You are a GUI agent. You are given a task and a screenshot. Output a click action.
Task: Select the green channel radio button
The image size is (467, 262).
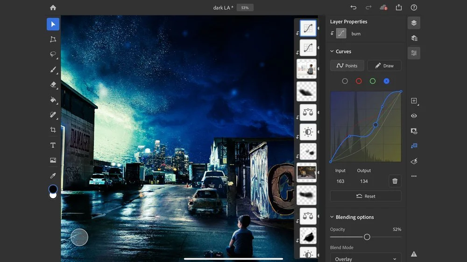click(x=373, y=81)
